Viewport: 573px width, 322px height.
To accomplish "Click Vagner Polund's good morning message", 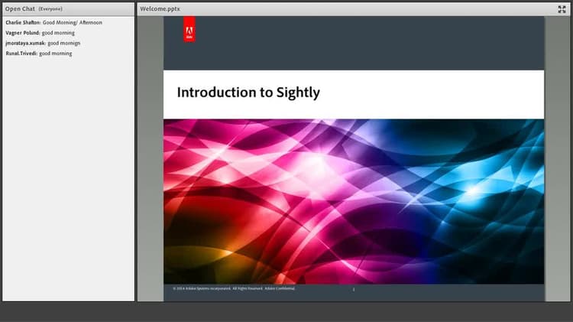I will pos(40,33).
